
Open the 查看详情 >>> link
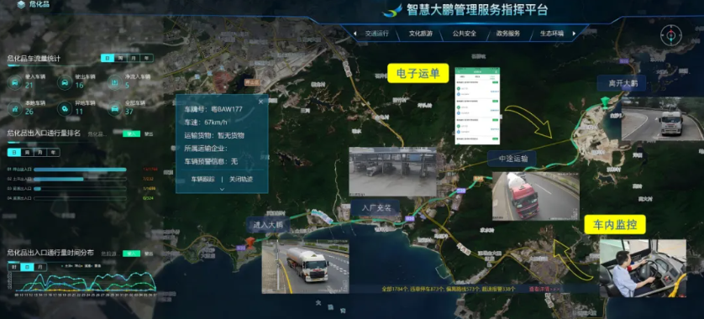(x=544, y=289)
